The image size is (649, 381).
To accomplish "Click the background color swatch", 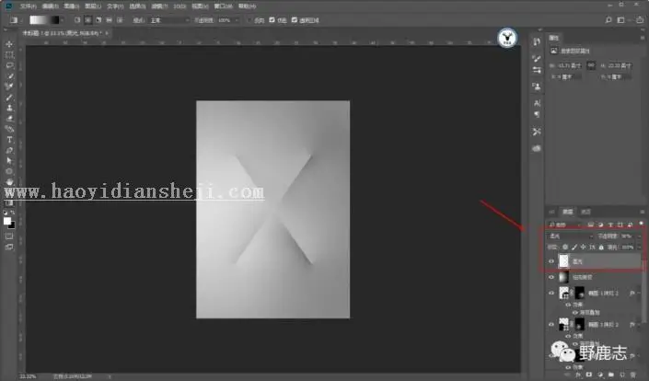I will 12,225.
